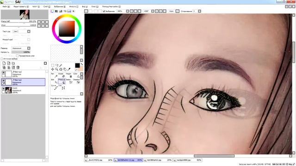Click Navigator reset rotation button
Image resolution: width=296 pixels, height=166 pixels.
tap(47, 26)
